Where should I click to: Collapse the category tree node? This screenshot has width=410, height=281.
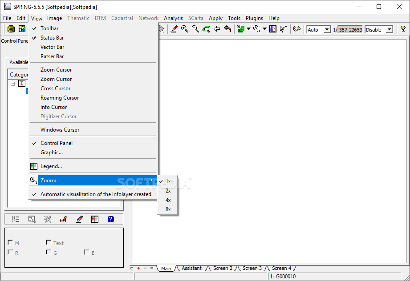coord(13,84)
